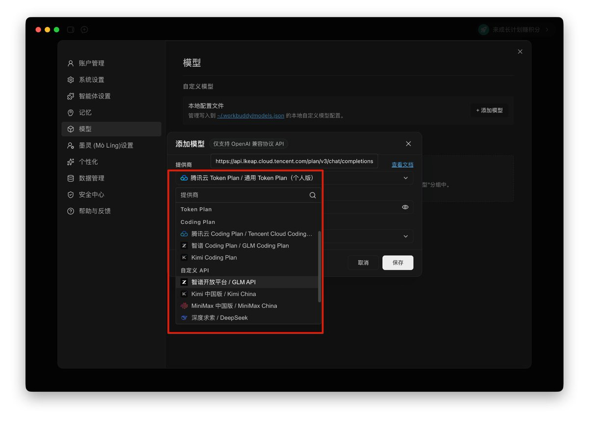Click the "自定义模型" section heading
The width and height of the screenshot is (589, 426).
(x=198, y=86)
